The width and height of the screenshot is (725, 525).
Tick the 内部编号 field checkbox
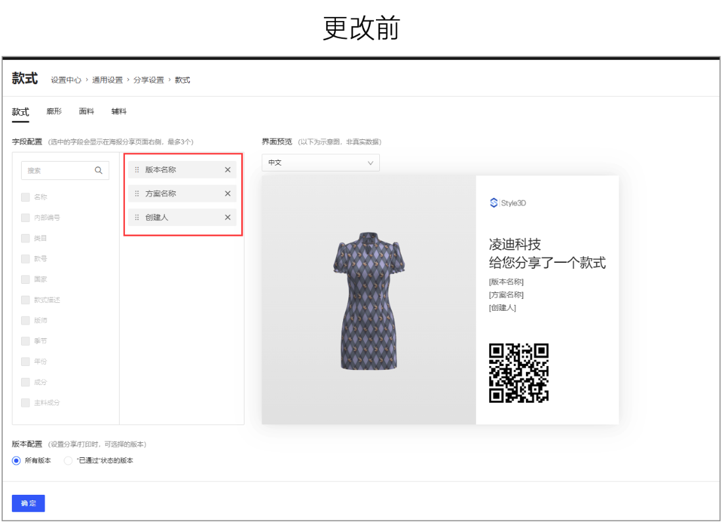click(x=26, y=217)
